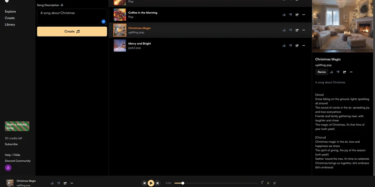Screen dimensions: 375x187
Task: Open more options for Coffee in the Morning
Action: click(303, 15)
